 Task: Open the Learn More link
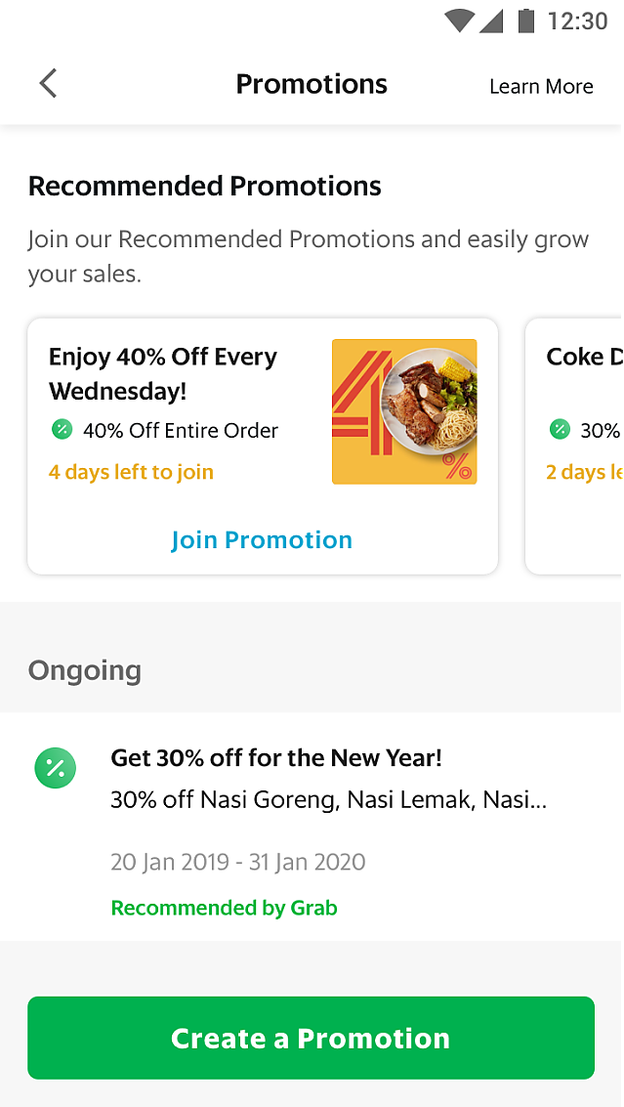point(541,86)
